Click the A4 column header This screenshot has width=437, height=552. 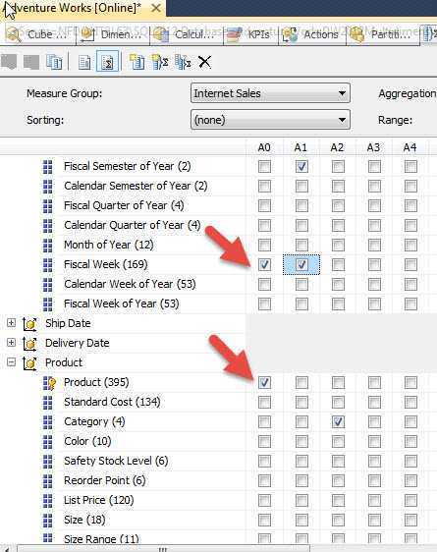click(x=410, y=147)
